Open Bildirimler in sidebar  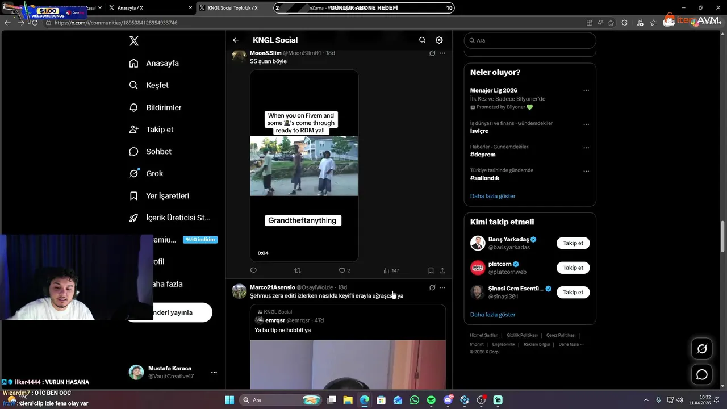(x=155, y=107)
